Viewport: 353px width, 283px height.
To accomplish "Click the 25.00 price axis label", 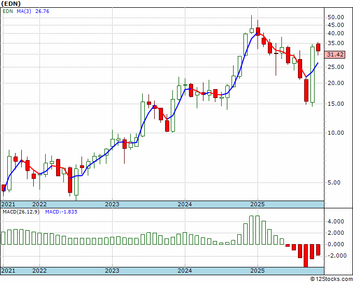I will 336,67.
